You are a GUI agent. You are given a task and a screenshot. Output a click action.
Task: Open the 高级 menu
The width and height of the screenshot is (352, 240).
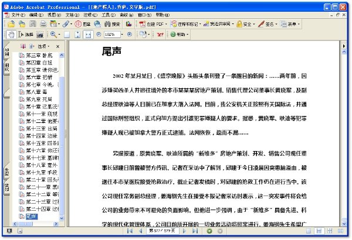pyautogui.click(x=126, y=15)
